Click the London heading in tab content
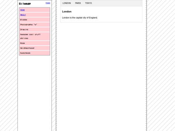Image resolution: width=175 pixels, height=131 pixels. coord(67,12)
